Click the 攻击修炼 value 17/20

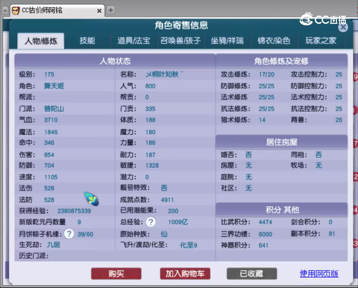[x=267, y=74]
